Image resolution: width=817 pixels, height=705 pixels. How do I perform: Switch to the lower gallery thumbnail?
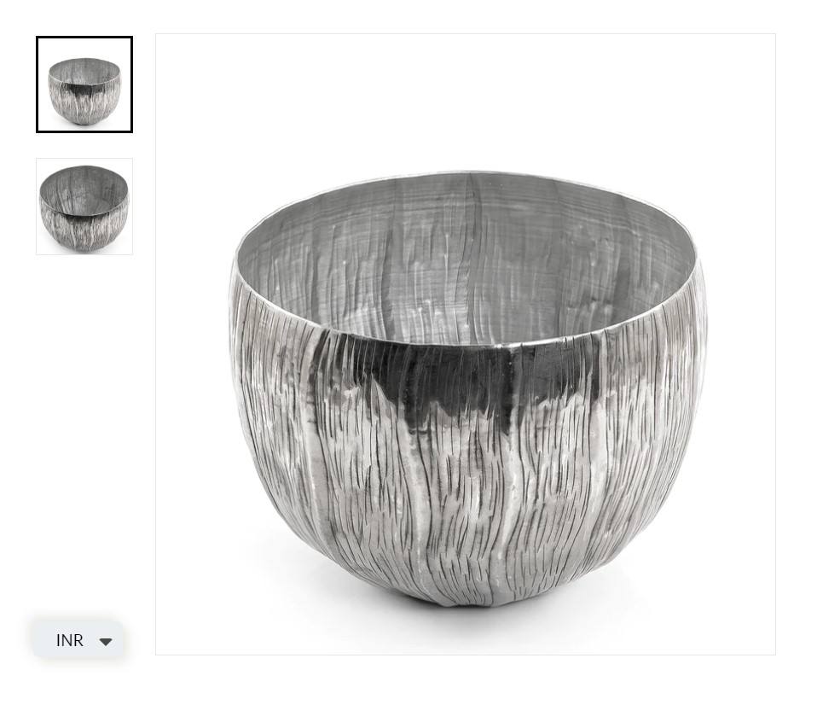point(84,207)
